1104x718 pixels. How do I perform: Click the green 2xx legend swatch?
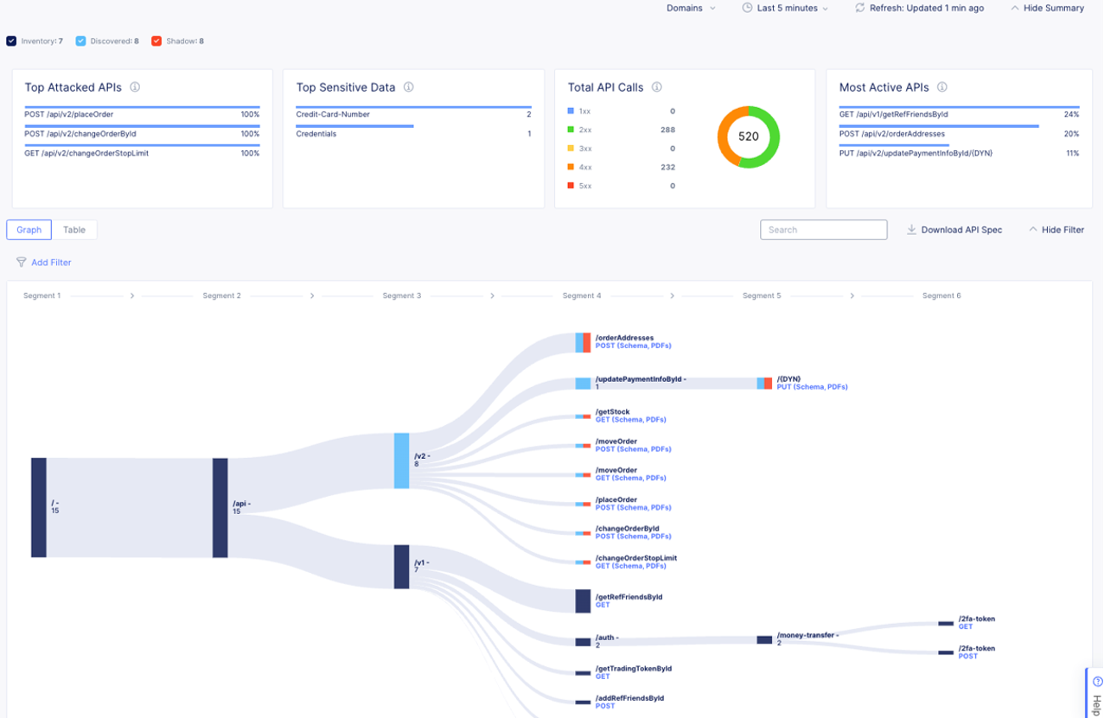tap(571, 130)
